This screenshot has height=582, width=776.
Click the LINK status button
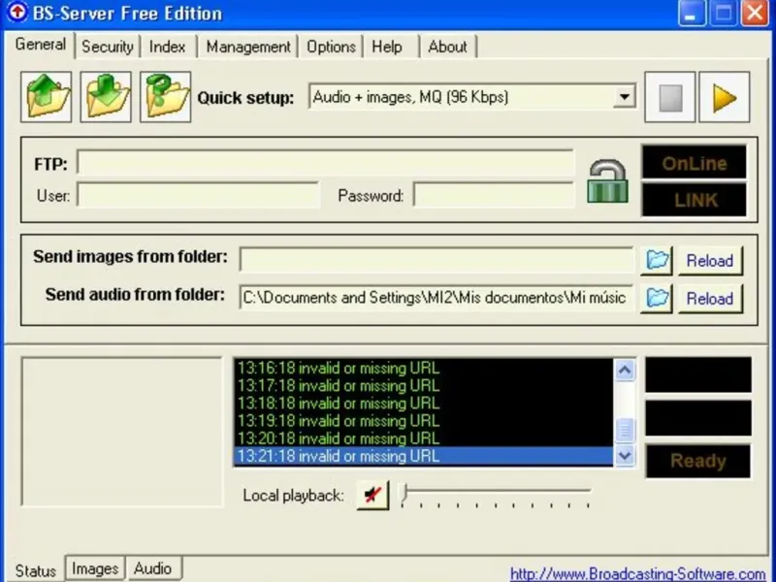[694, 200]
